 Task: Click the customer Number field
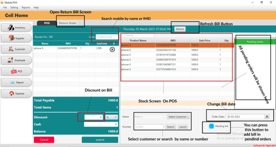pos(149,127)
